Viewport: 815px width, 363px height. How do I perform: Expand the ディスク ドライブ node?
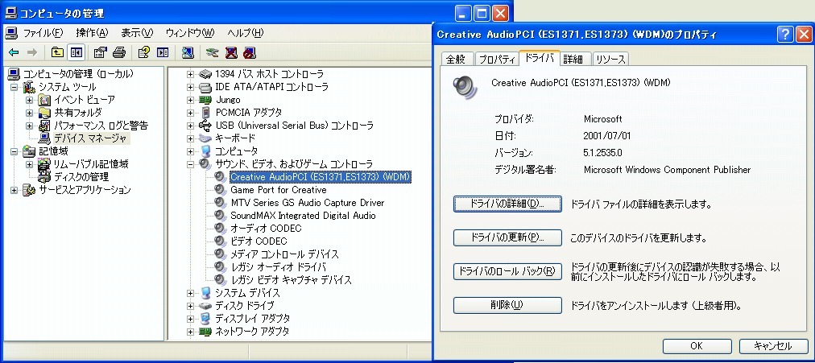[190, 306]
